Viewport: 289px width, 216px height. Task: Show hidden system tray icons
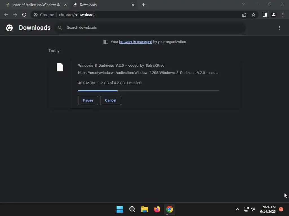click(237, 209)
